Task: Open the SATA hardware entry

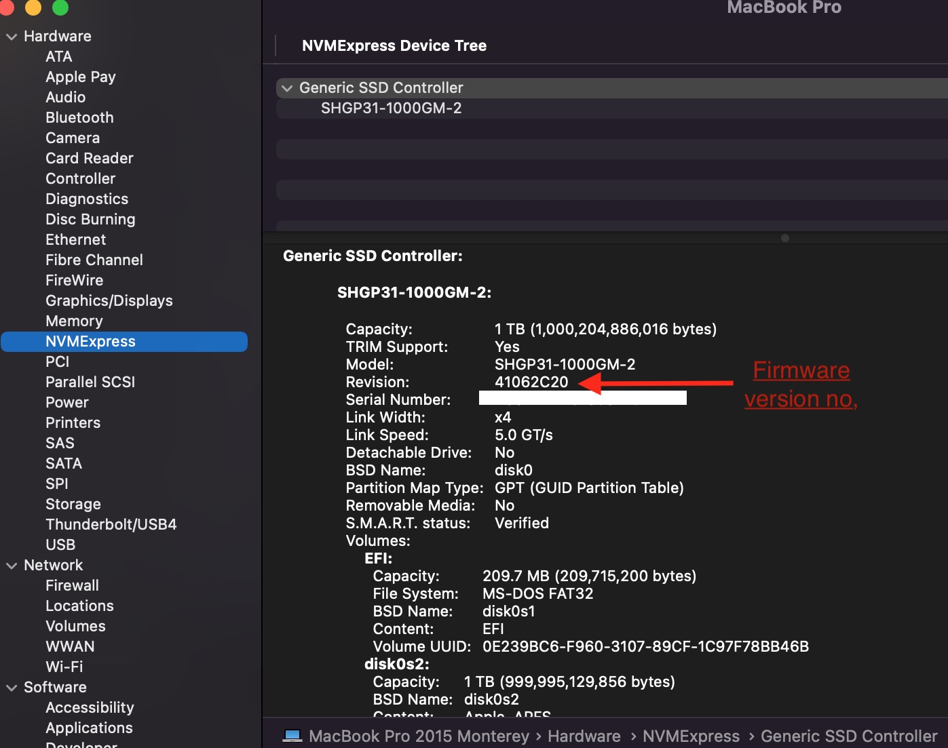Action: pos(64,464)
